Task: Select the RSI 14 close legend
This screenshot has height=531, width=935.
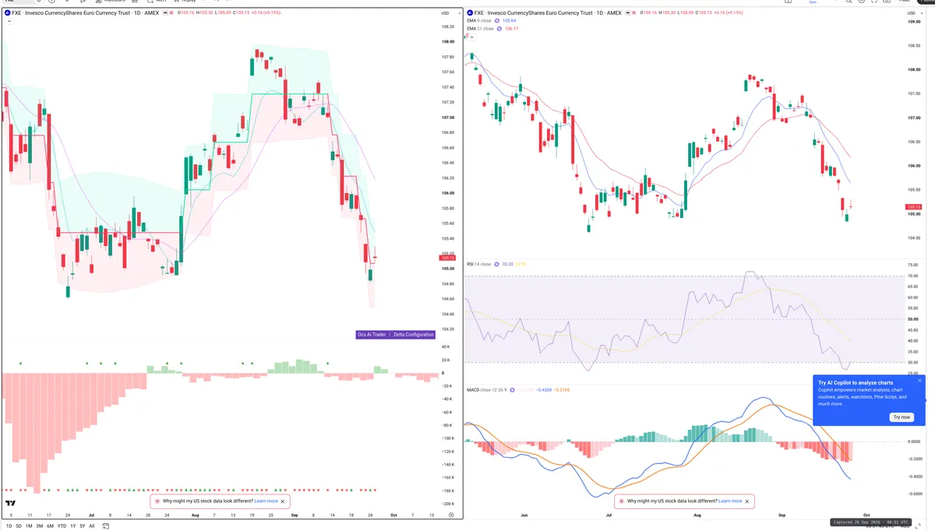Action: 478,264
